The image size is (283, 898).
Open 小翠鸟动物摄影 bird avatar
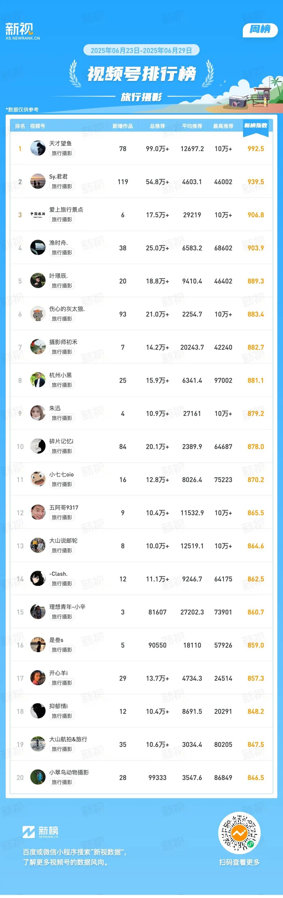[x=38, y=777]
